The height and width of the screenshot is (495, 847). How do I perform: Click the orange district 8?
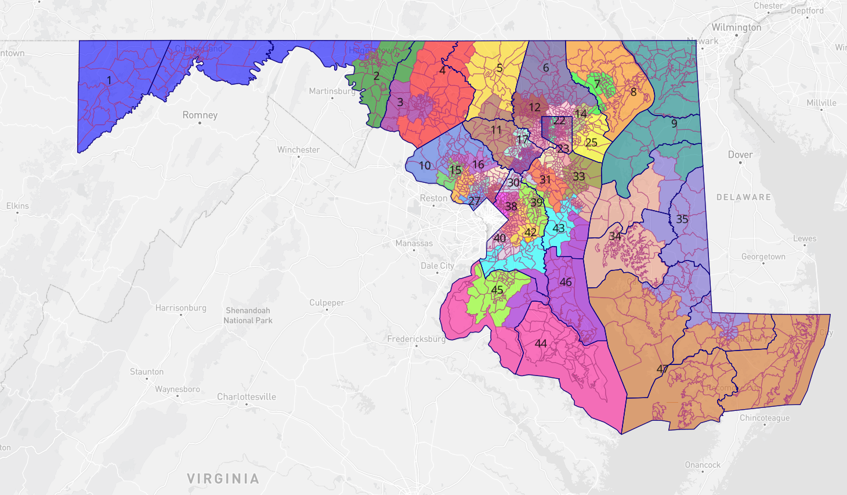click(x=634, y=91)
